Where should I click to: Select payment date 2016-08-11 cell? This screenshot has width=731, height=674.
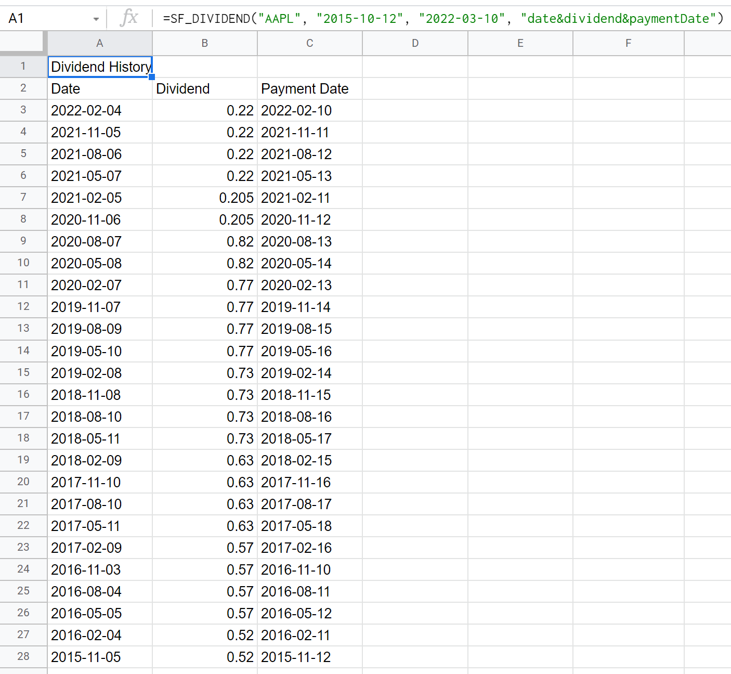(310, 591)
